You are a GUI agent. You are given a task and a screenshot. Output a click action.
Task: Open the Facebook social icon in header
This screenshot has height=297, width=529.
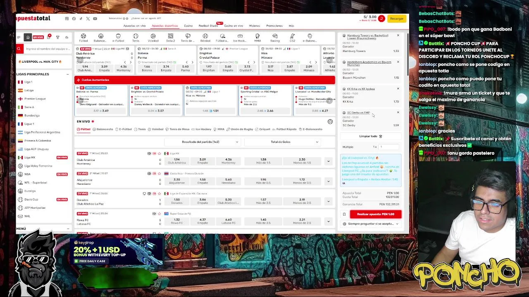click(x=74, y=19)
